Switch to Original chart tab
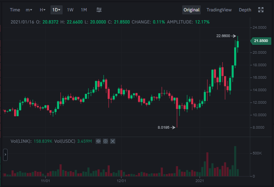The image size is (274, 187). pos(191,10)
